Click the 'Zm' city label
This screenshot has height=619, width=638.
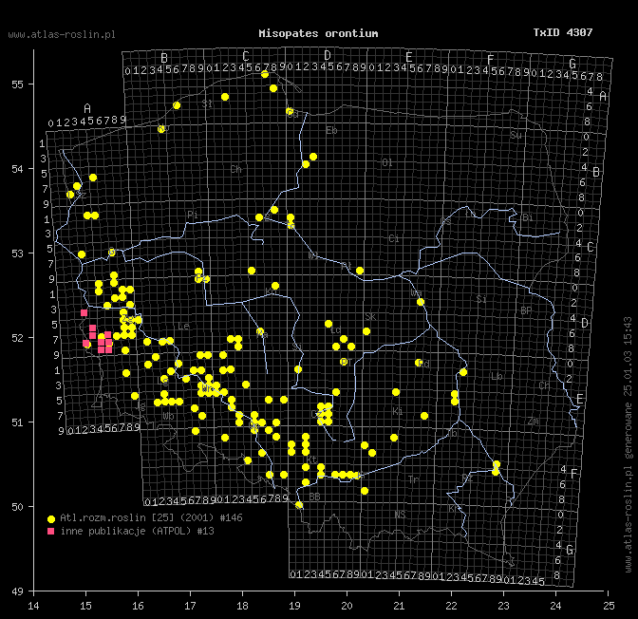534,422
